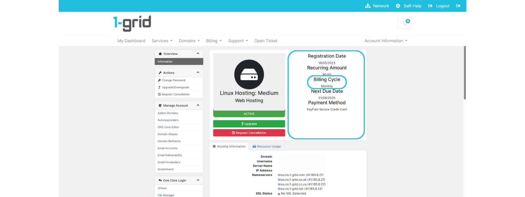Click the Self-Help lifebuoy icon
This screenshot has width=525, height=197.
click(398, 6)
